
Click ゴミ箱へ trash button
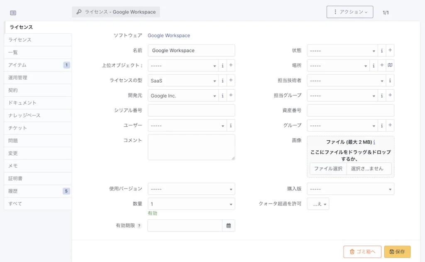[362, 252]
